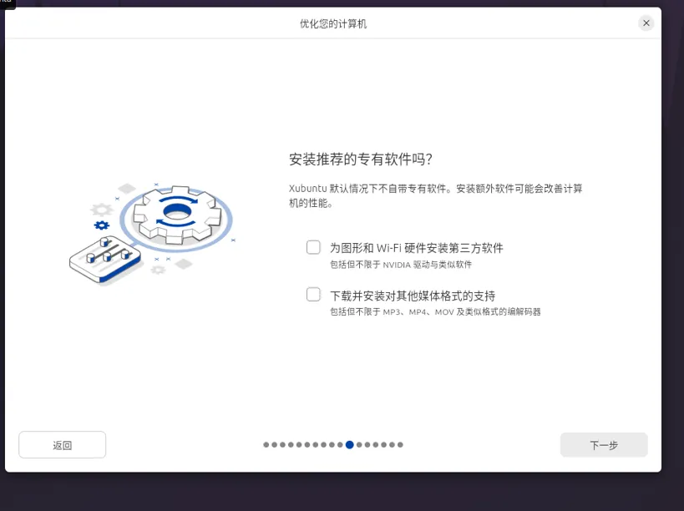The width and height of the screenshot is (684, 511).
Task: Click the MP3, MP4, MOV codec description subtitle
Action: point(435,311)
